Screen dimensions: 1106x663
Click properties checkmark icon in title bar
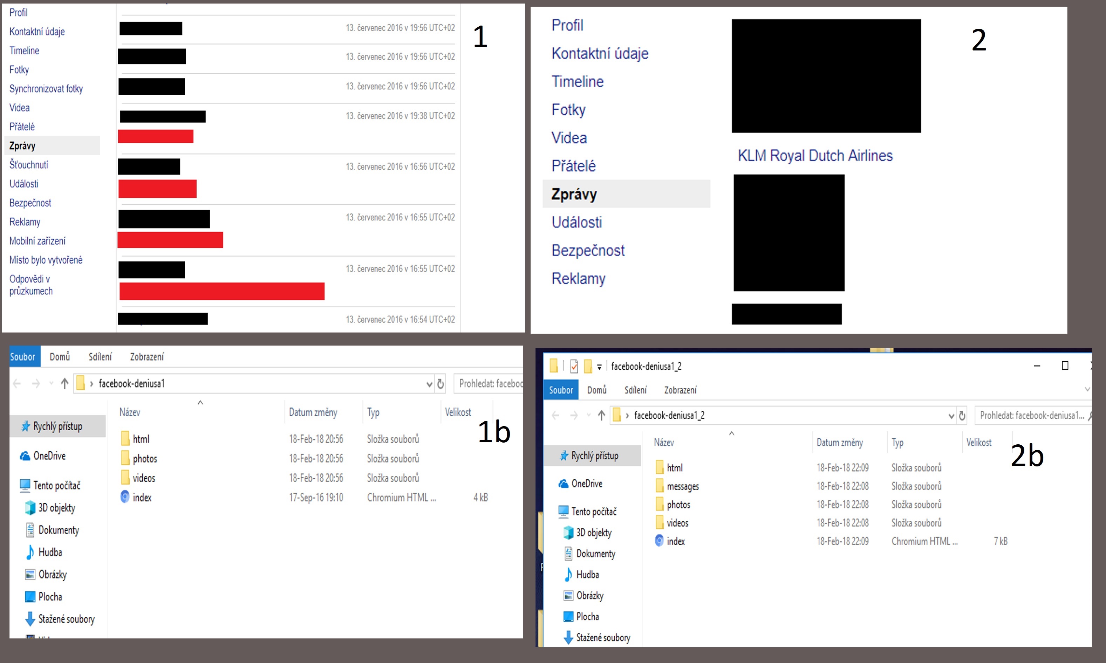click(x=574, y=366)
